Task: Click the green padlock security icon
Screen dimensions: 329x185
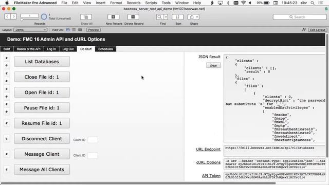Action: click(326, 9)
